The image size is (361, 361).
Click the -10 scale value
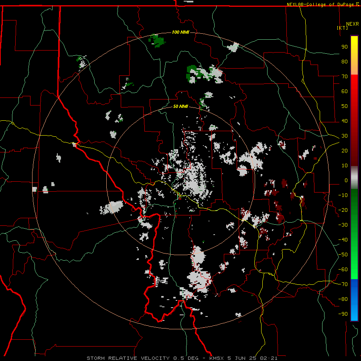tap(343, 195)
